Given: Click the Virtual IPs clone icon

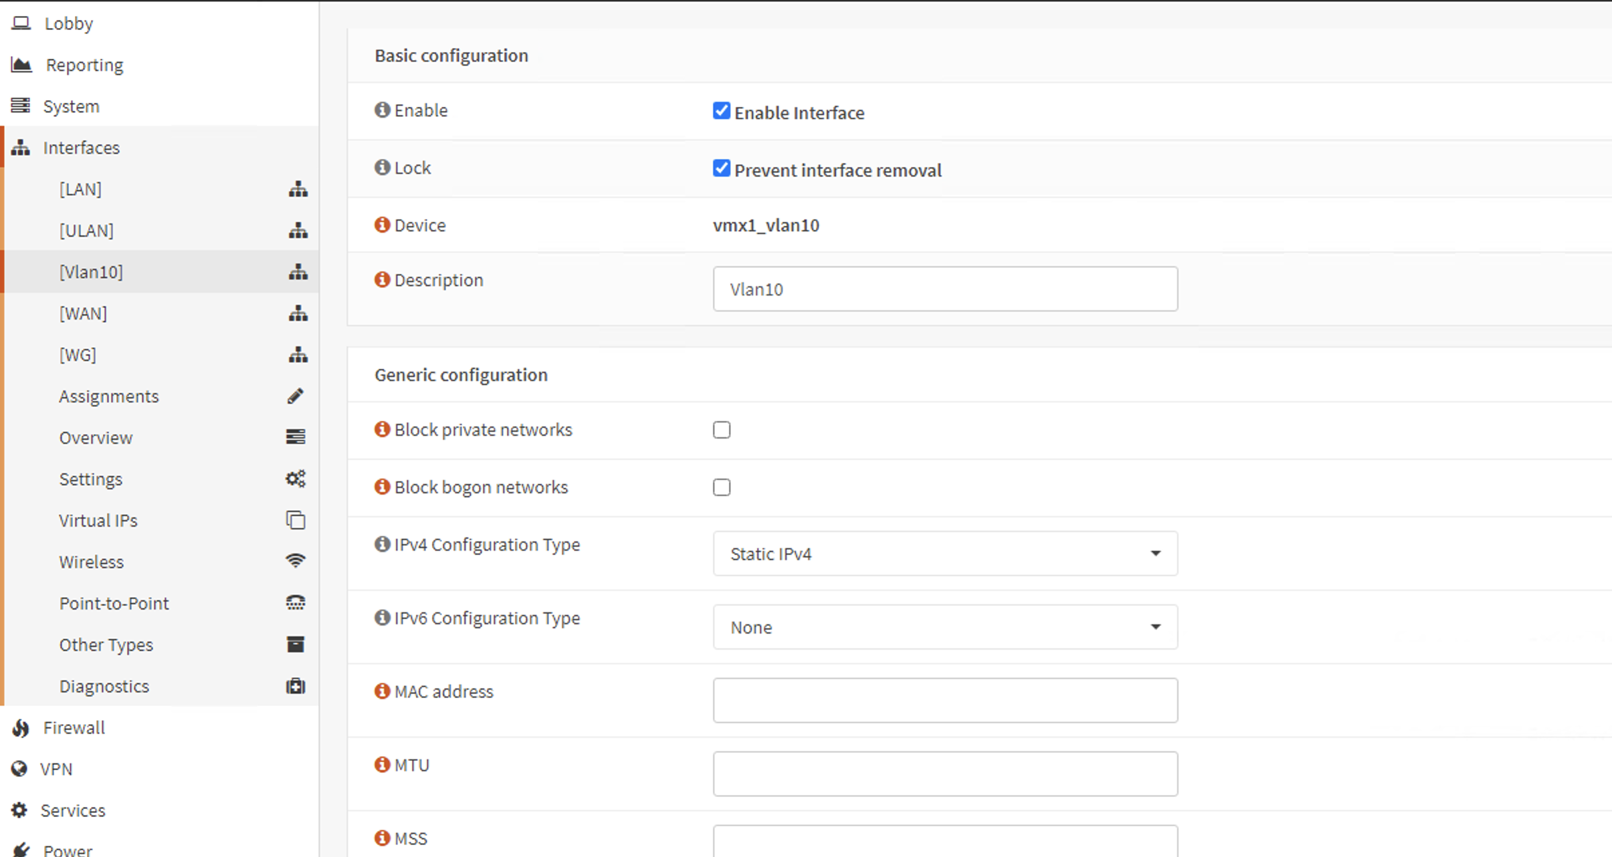Looking at the screenshot, I should [296, 520].
